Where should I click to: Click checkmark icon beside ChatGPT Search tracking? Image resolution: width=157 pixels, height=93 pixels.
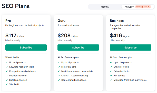(59, 76)
